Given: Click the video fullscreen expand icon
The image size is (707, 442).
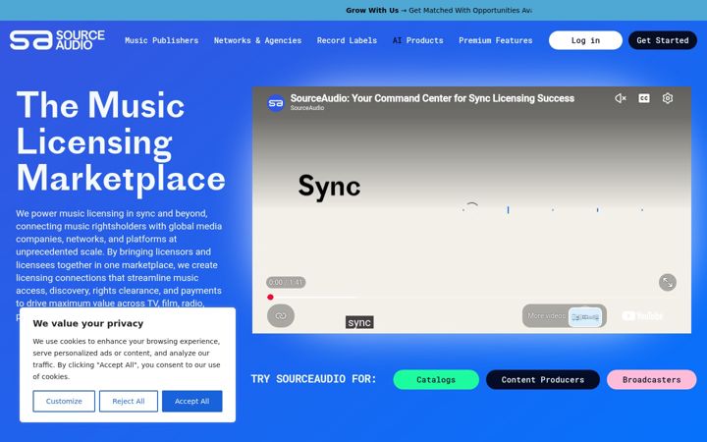Looking at the screenshot, I should point(668,283).
